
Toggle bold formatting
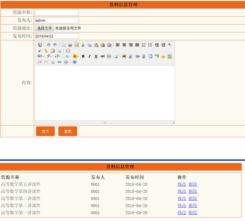pyautogui.click(x=83, y=56)
